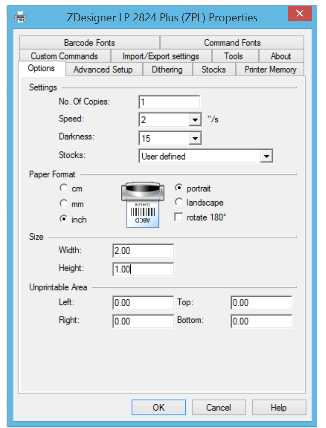The image size is (326, 428).
Task: Focus the Width input field
Action: tap(143, 251)
